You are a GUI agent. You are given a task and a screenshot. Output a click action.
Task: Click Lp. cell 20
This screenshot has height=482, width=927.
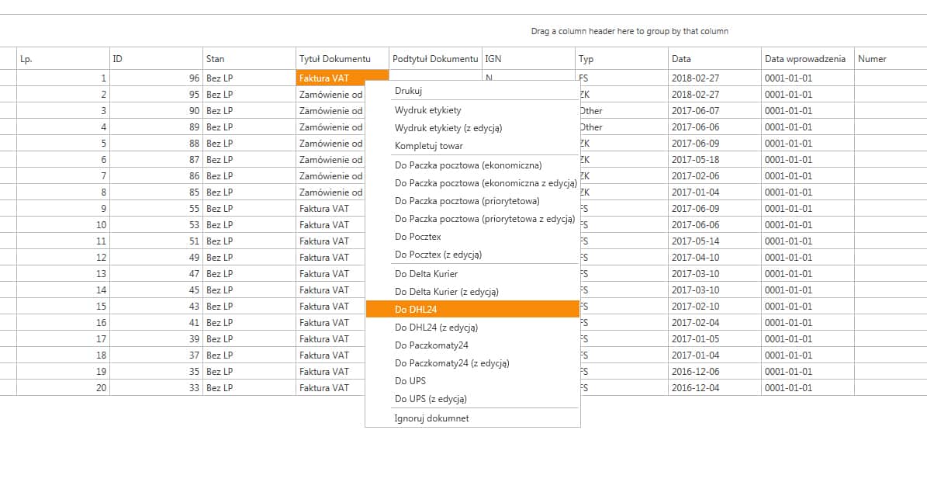click(x=64, y=387)
